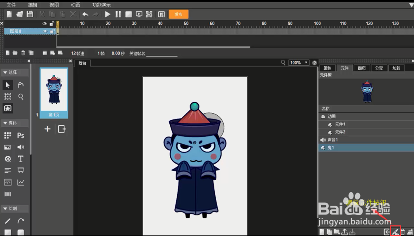Collapse the 绘制 tool section
This screenshot has width=414, height=236.
pyautogui.click(x=14, y=208)
